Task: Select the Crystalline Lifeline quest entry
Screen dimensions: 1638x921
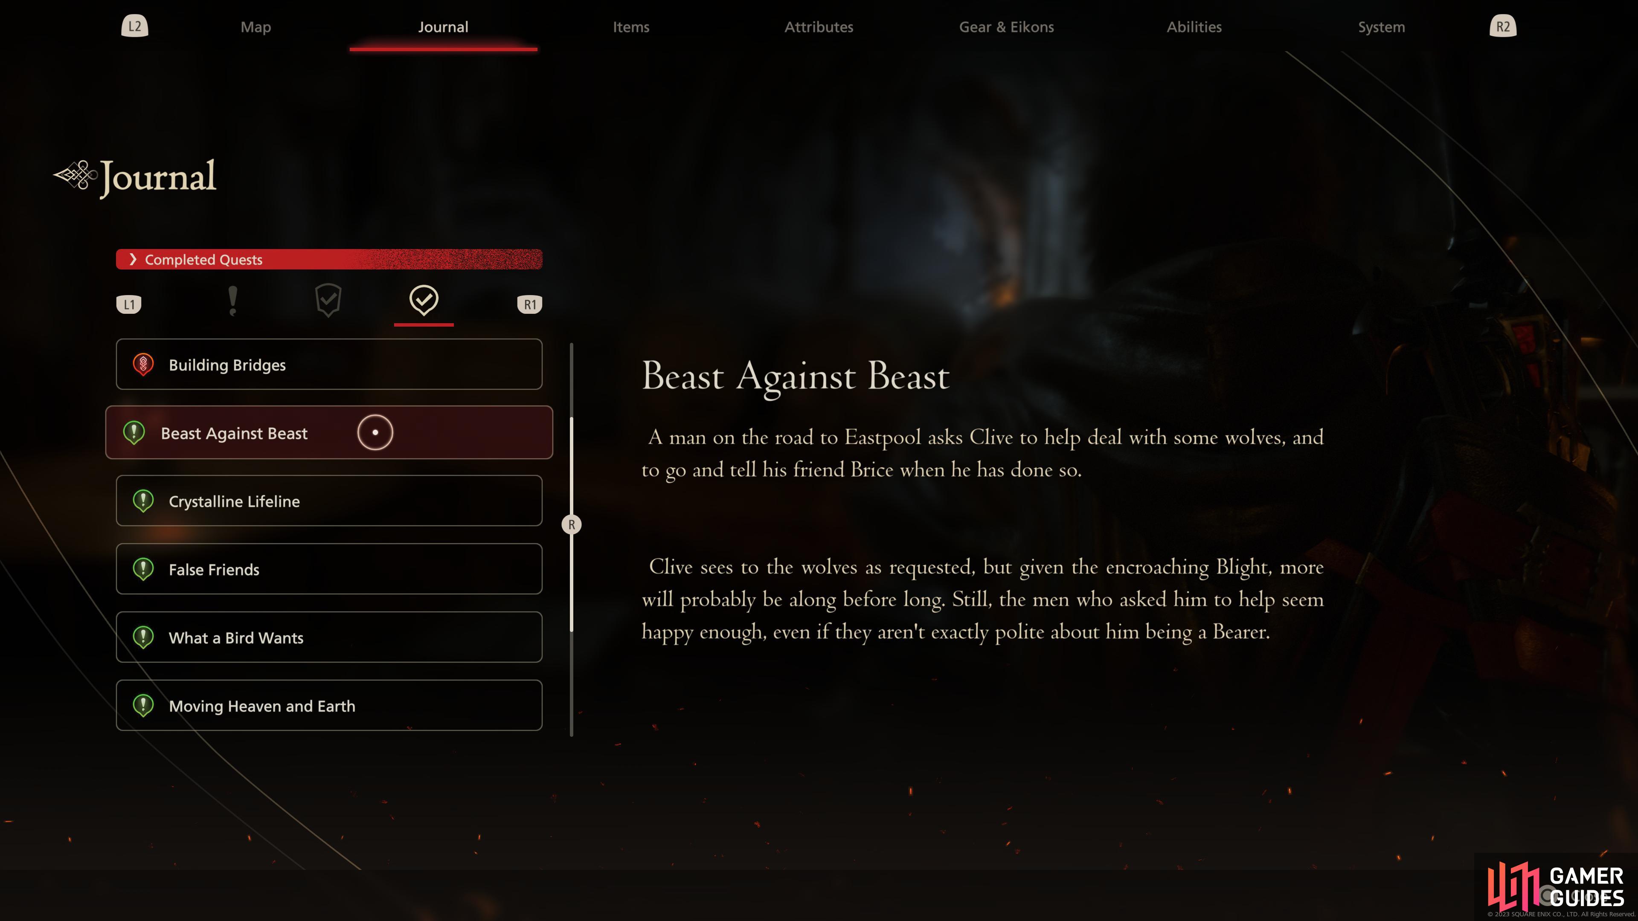Action: tap(329, 501)
